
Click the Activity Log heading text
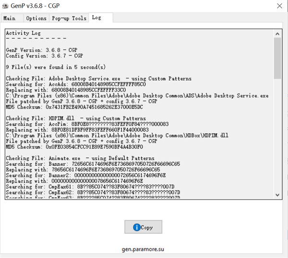click(x=23, y=33)
